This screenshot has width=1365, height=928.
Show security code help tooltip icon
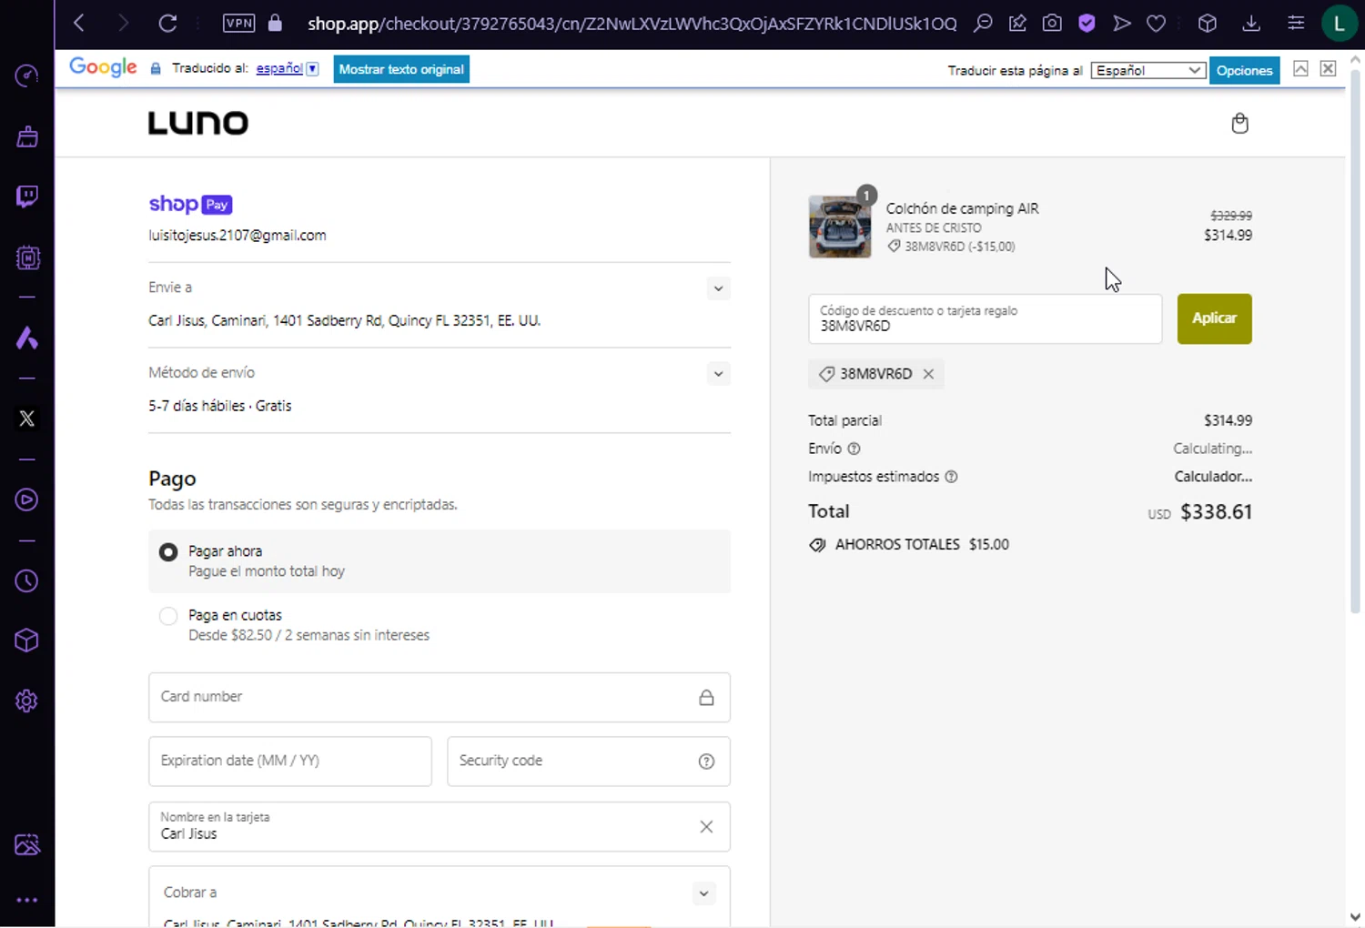click(x=706, y=762)
